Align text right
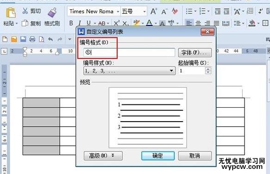Screen dimensions: 270x174 point(207,23)
